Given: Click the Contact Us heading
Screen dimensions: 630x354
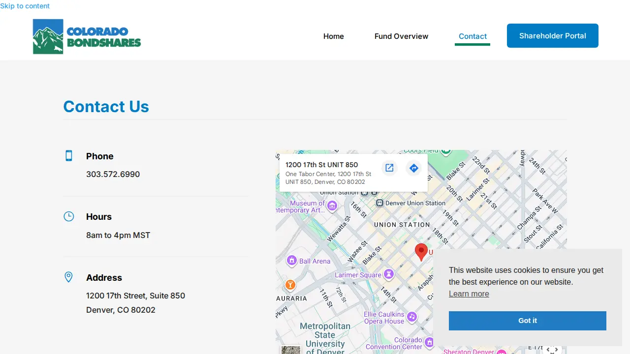Looking at the screenshot, I should [106, 107].
